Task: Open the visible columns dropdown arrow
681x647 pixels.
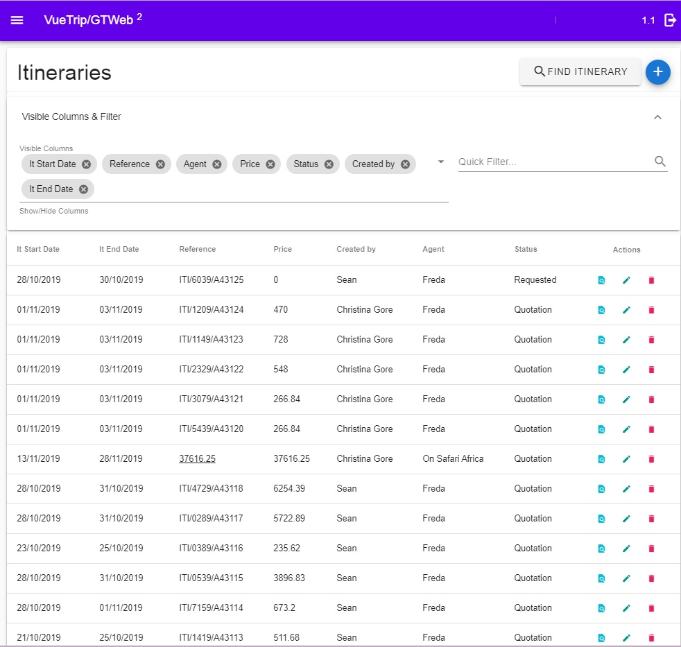Action: (x=441, y=162)
